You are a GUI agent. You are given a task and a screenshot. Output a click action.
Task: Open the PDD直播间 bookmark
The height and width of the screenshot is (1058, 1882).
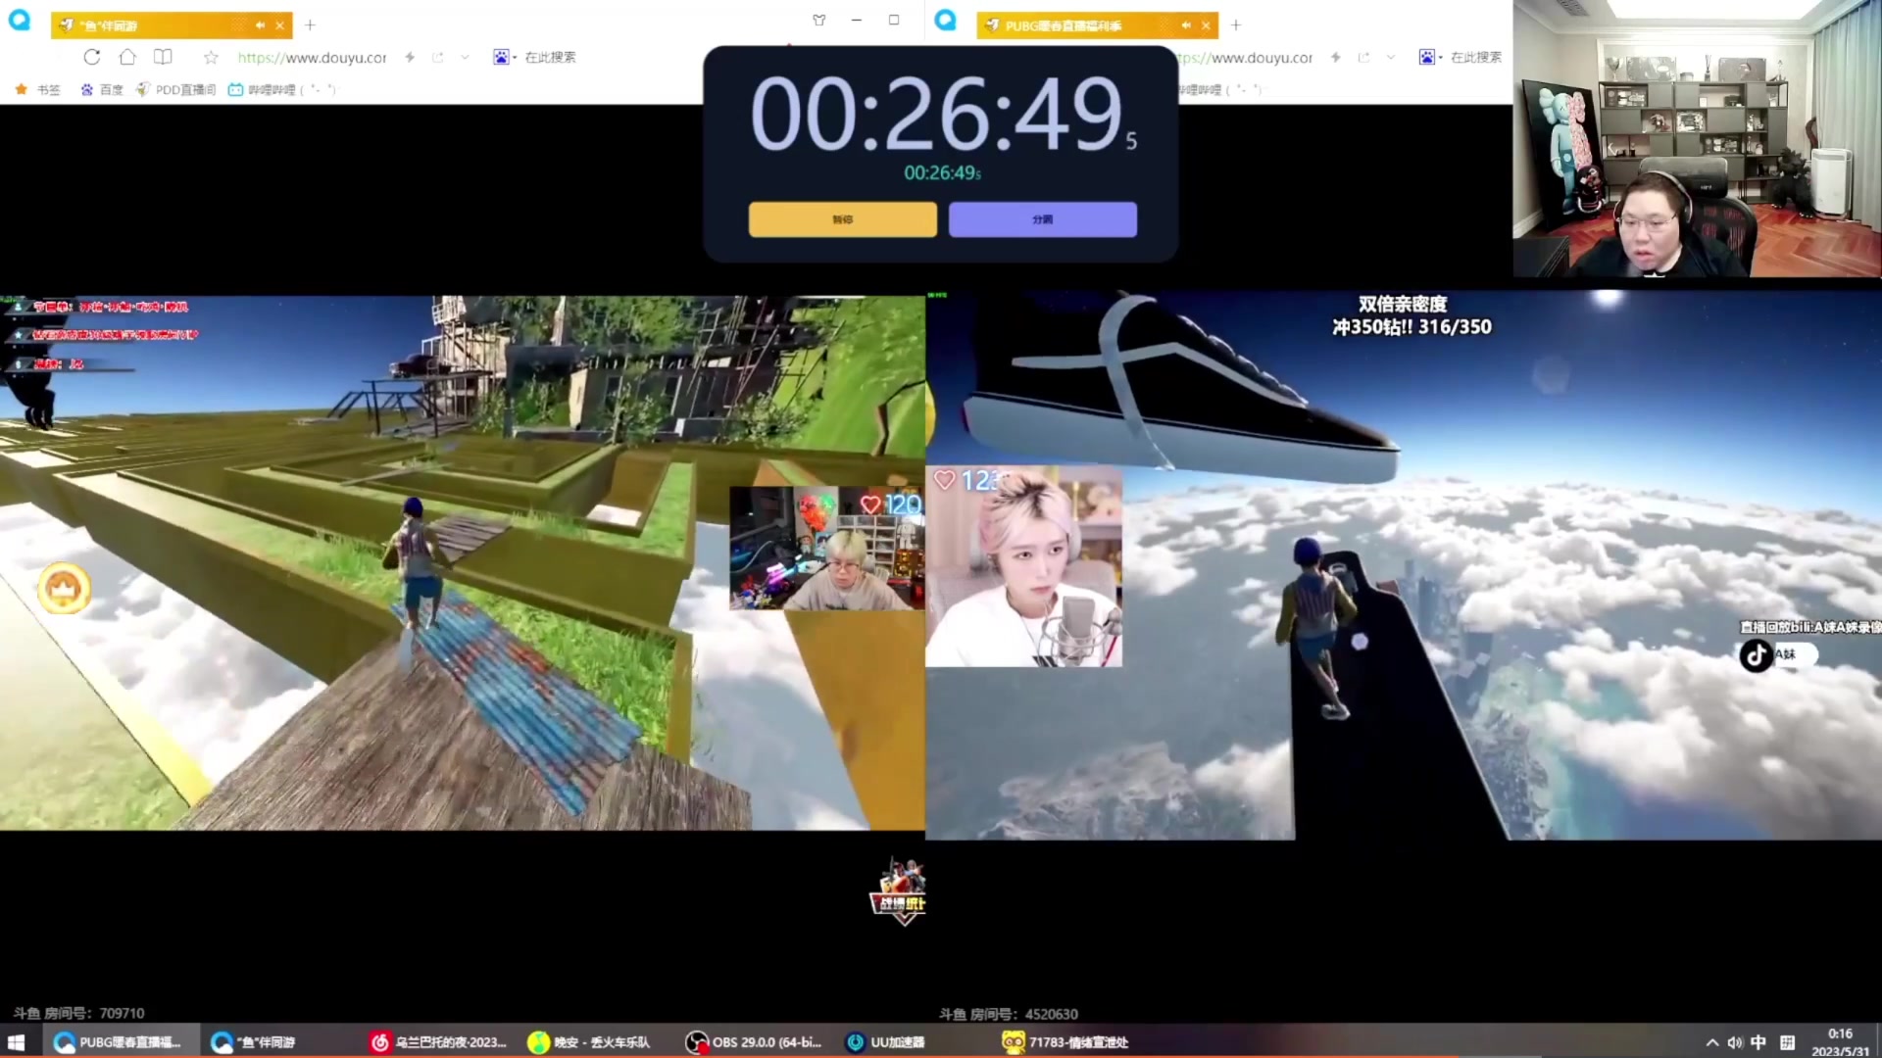click(175, 89)
